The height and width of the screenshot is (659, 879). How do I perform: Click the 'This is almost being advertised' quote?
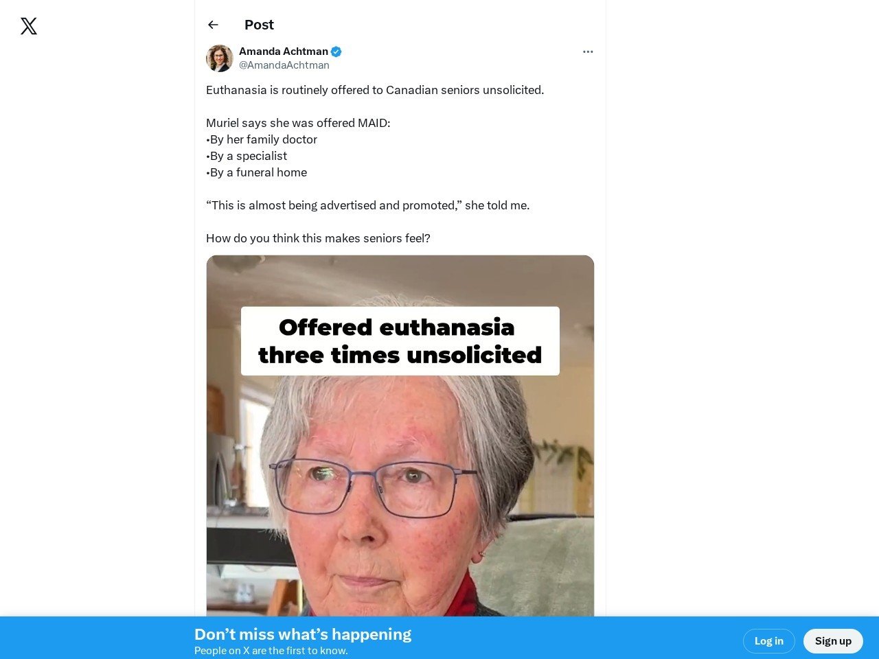[x=368, y=205]
